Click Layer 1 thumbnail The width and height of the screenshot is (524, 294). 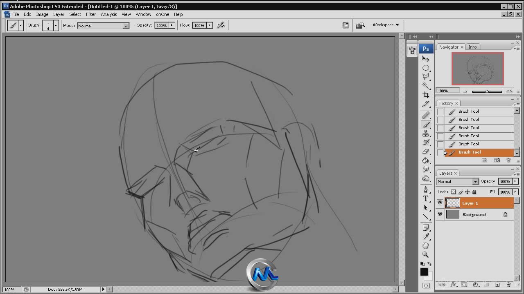(x=452, y=203)
